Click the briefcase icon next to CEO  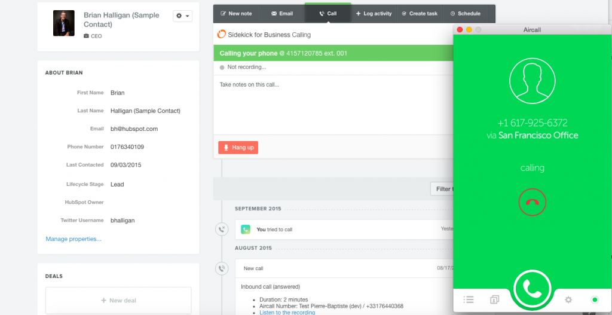tap(86, 36)
